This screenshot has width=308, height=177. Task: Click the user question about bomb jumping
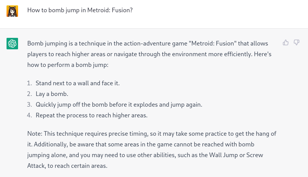click(x=80, y=10)
